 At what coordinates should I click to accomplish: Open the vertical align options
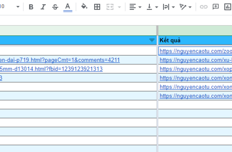click(x=152, y=7)
